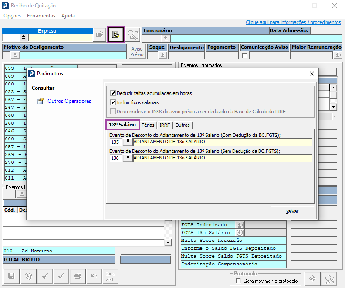Click the undo arrow icon
This screenshot has height=288, width=345.
[94, 276]
